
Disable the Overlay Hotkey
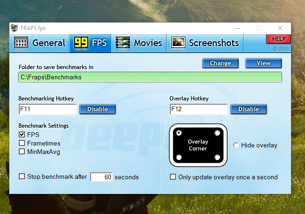249,109
